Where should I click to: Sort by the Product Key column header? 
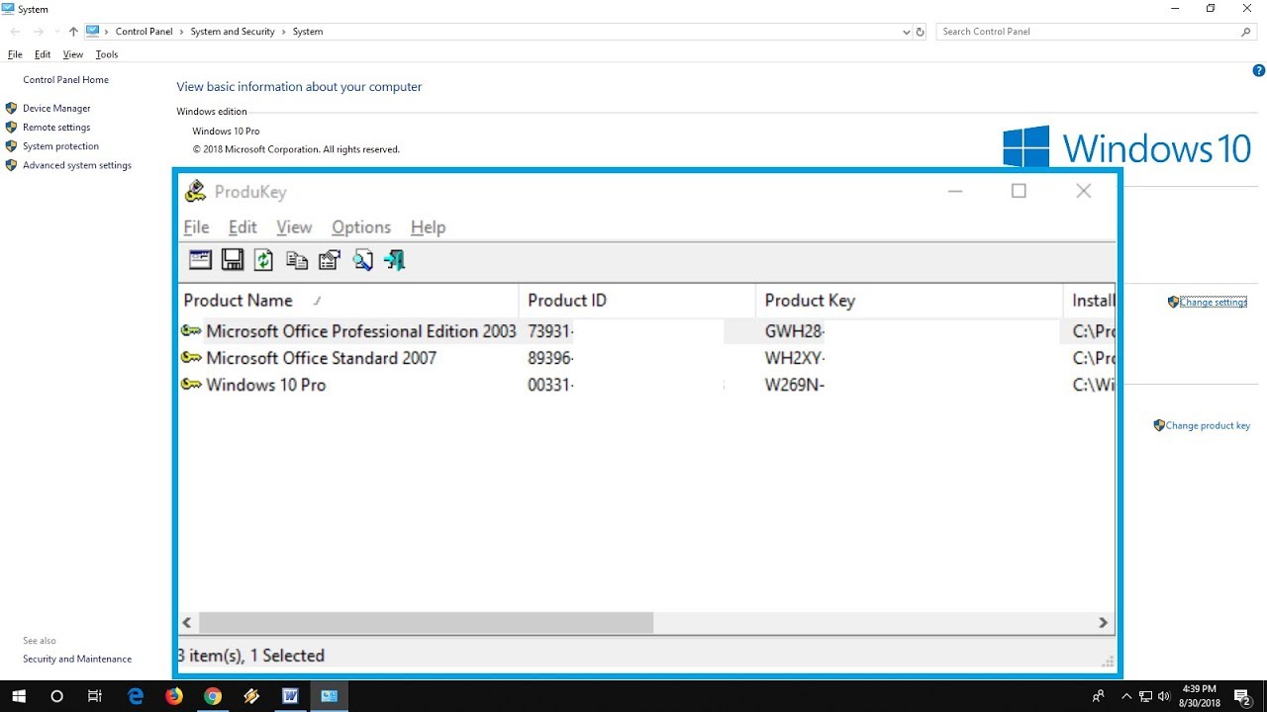click(909, 301)
